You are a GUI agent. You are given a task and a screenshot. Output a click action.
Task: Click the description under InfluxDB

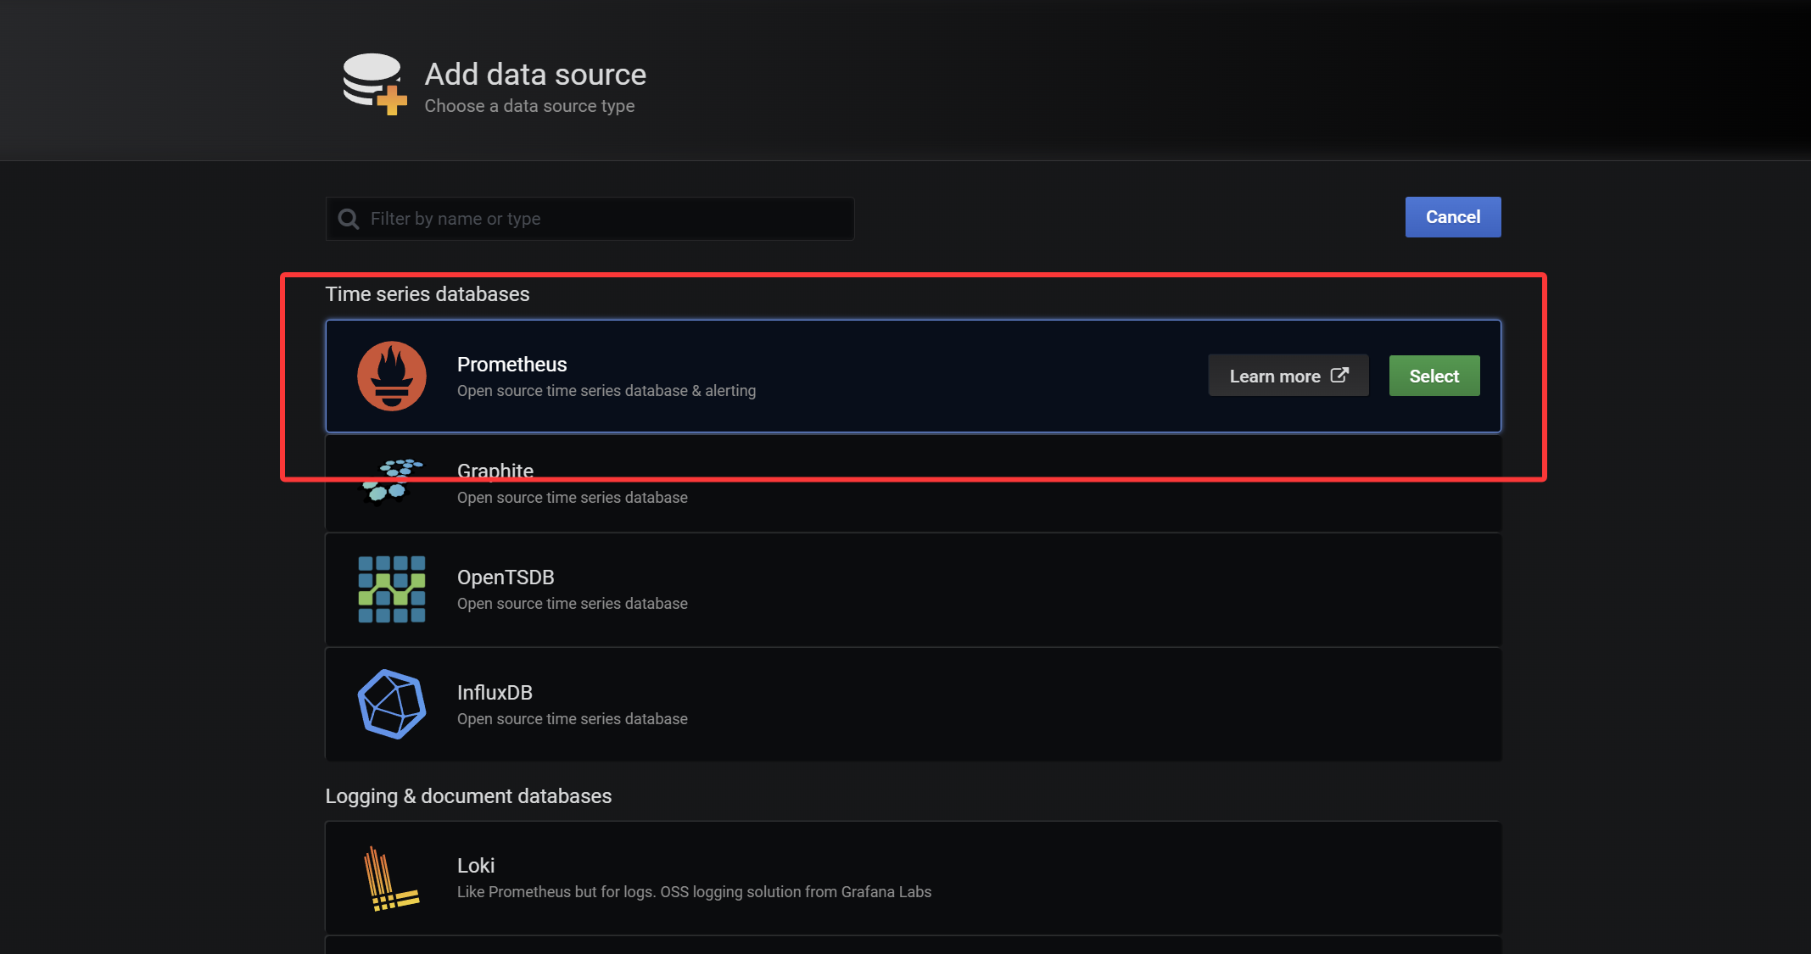[x=573, y=719]
